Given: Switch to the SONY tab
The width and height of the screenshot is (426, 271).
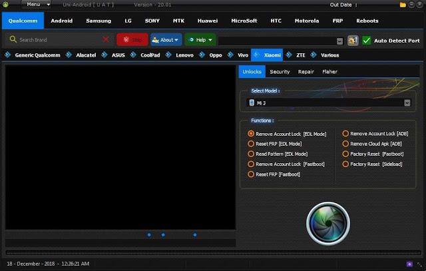Looking at the screenshot, I should point(152,21).
